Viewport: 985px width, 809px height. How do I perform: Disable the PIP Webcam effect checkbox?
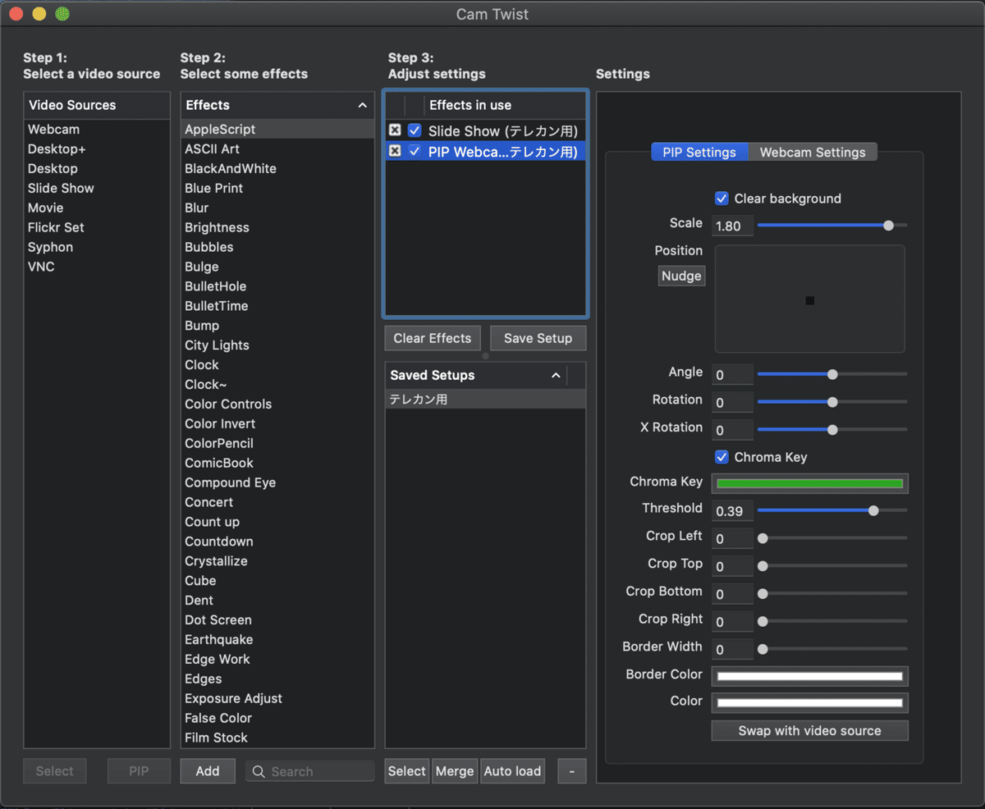pyautogui.click(x=415, y=151)
